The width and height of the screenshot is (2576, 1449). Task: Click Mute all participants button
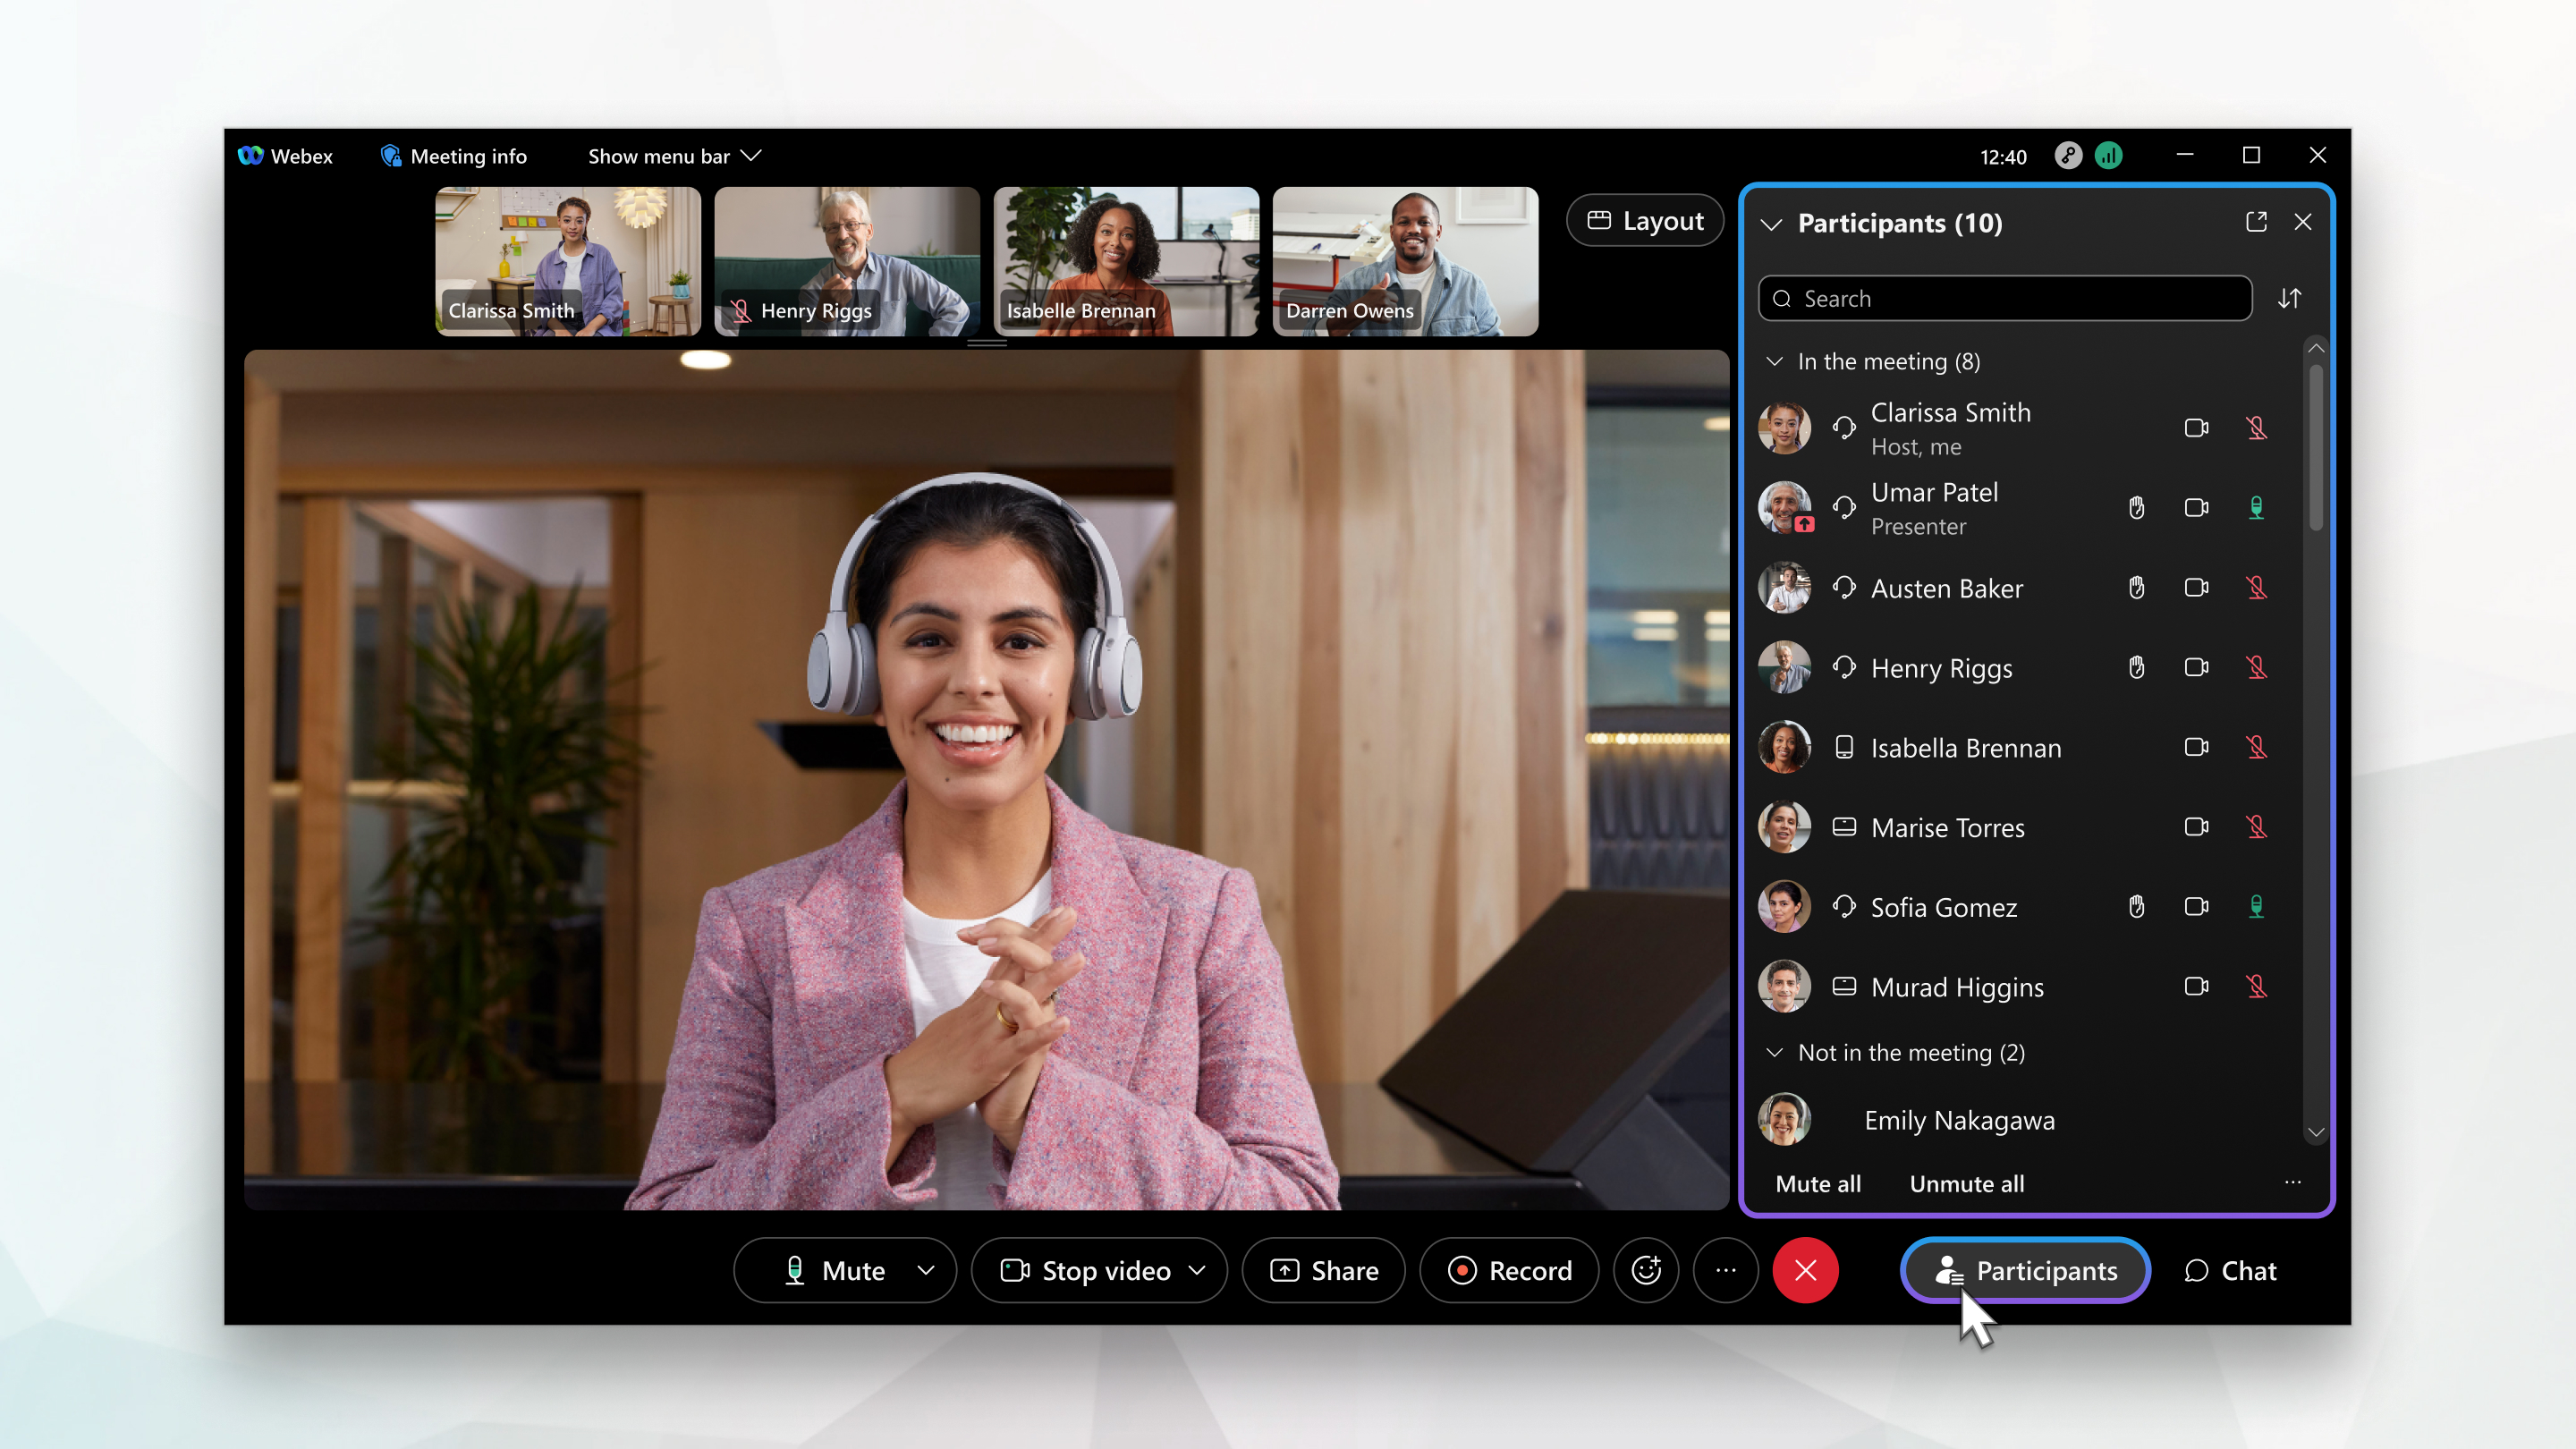click(x=1818, y=1182)
